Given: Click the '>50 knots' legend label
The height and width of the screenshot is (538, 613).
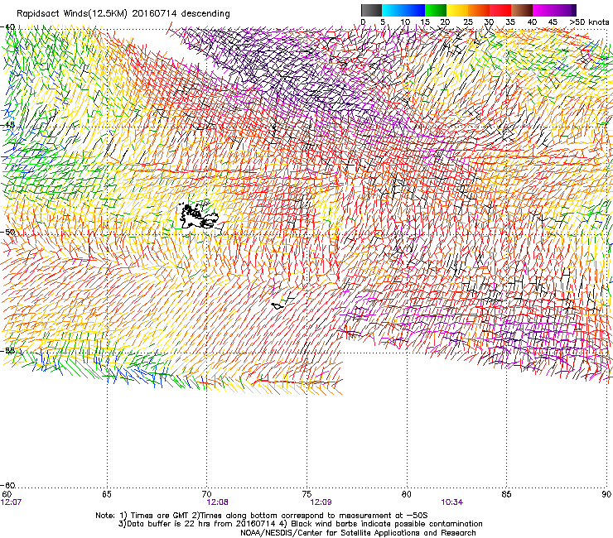Looking at the screenshot, I should (589, 22).
